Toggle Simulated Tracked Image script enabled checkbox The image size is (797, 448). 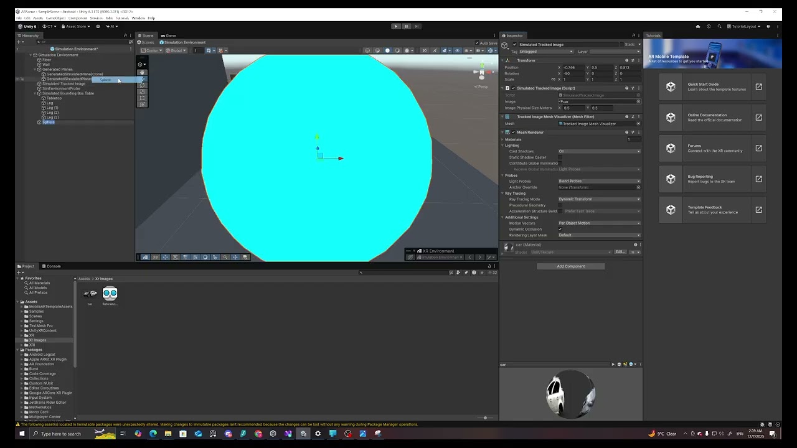pos(513,88)
